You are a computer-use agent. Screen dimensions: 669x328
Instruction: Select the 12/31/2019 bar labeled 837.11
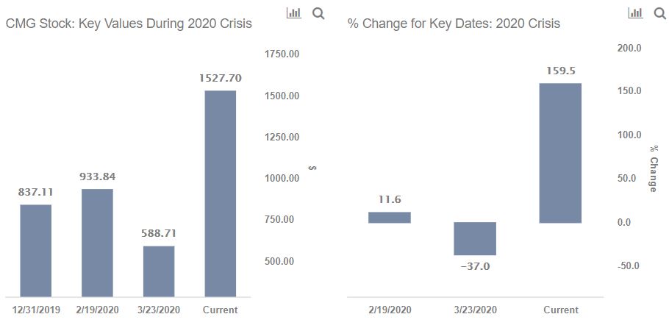(36, 251)
